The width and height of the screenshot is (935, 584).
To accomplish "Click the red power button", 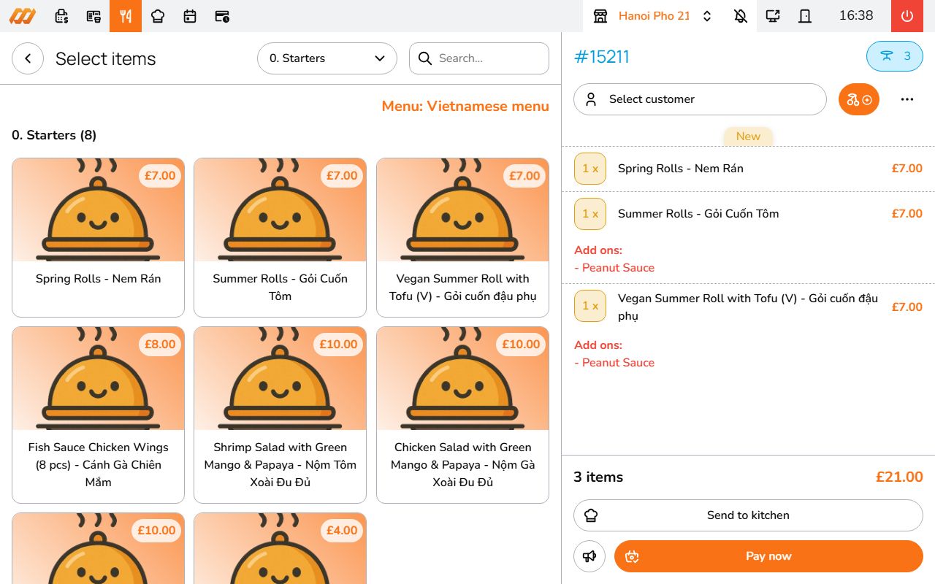I will pyautogui.click(x=907, y=16).
